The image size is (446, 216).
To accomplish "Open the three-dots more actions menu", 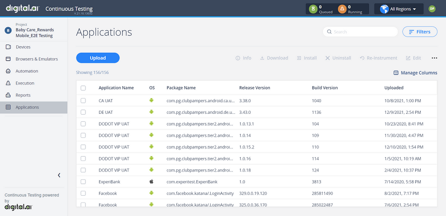I will (x=434, y=58).
